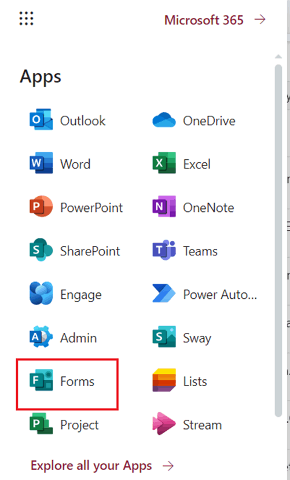Open Explore all your Apps link

coord(91,466)
